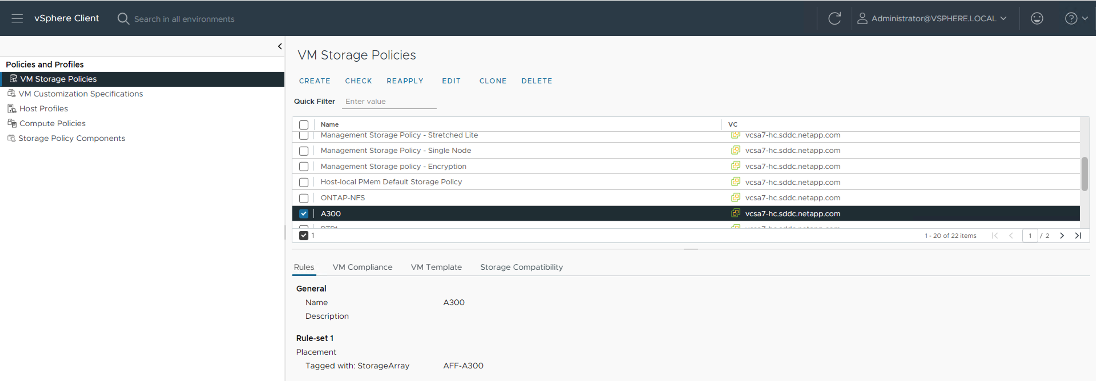Click the Compute Policies icon
Screen dimensions: 1096x381
(x=12, y=123)
